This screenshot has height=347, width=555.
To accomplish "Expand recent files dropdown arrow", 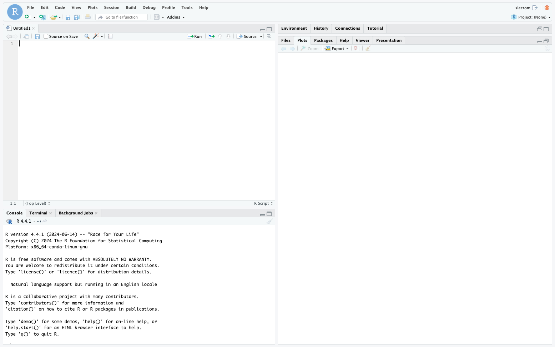I will coord(60,17).
